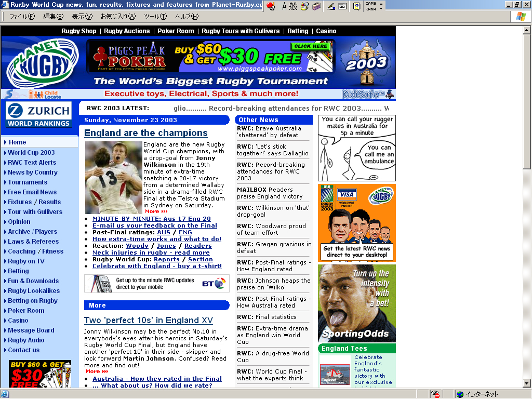The height and width of the screenshot is (399, 532).
Task: Open the Rugby Shop link
Action: pos(79,31)
